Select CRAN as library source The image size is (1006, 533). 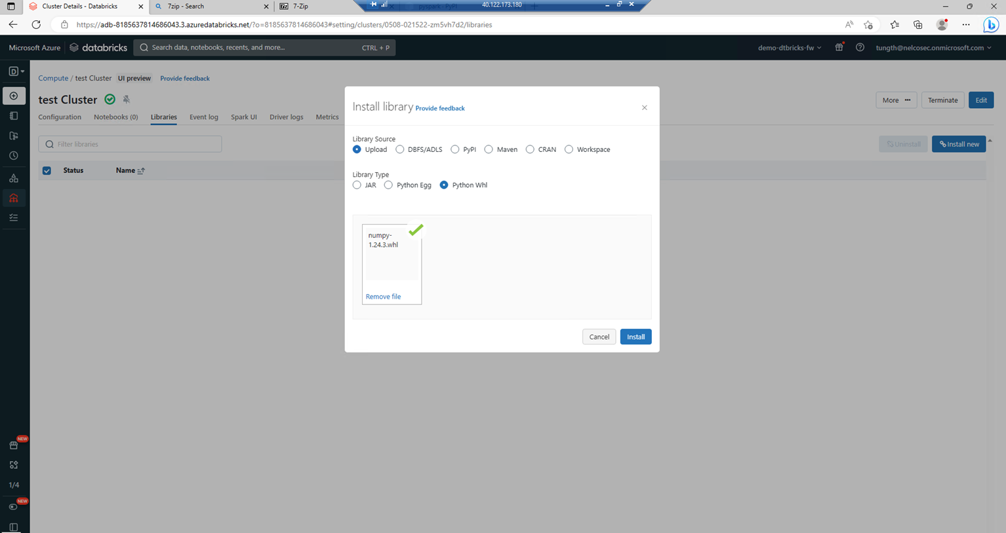click(530, 149)
